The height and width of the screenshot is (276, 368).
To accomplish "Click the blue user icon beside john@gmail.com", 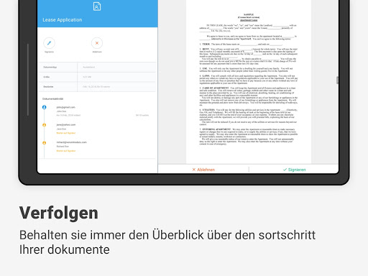I will tap(44, 107).
